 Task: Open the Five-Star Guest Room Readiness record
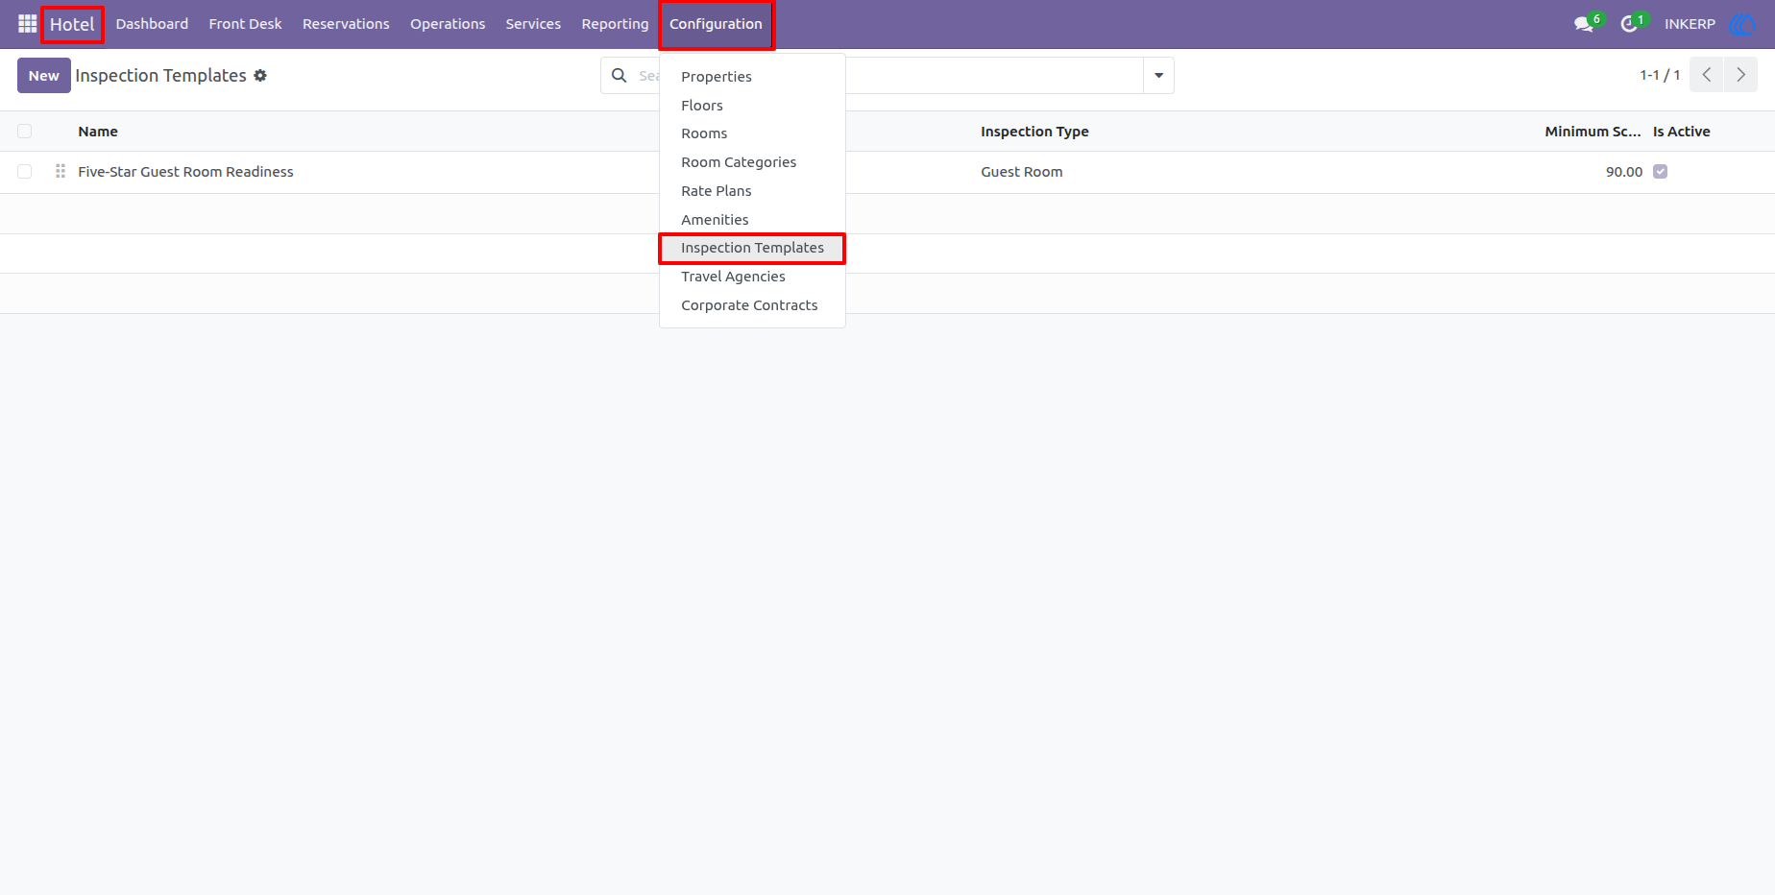(185, 172)
